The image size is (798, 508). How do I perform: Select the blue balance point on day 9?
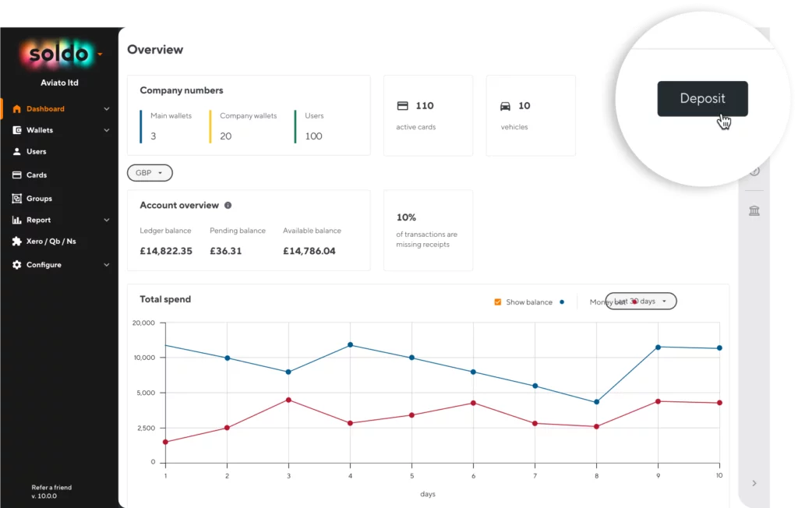(658, 347)
